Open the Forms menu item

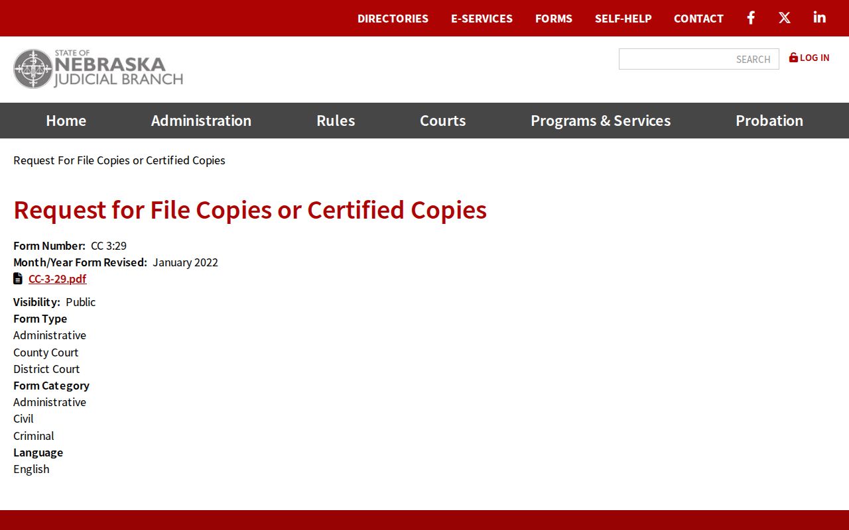click(554, 19)
